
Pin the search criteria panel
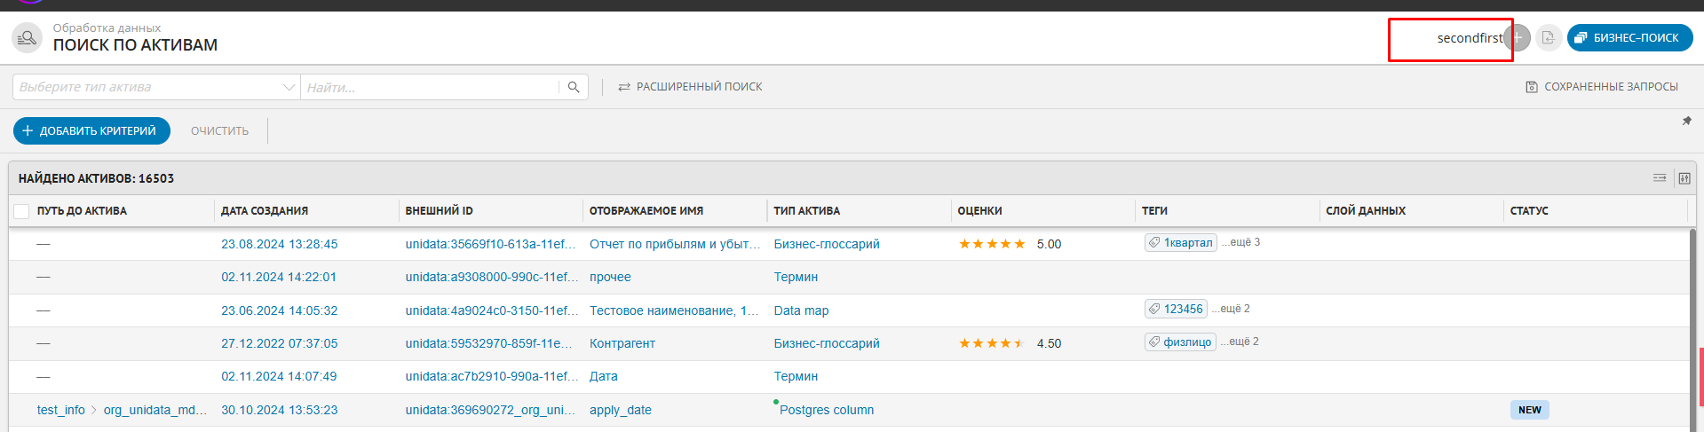(x=1686, y=121)
